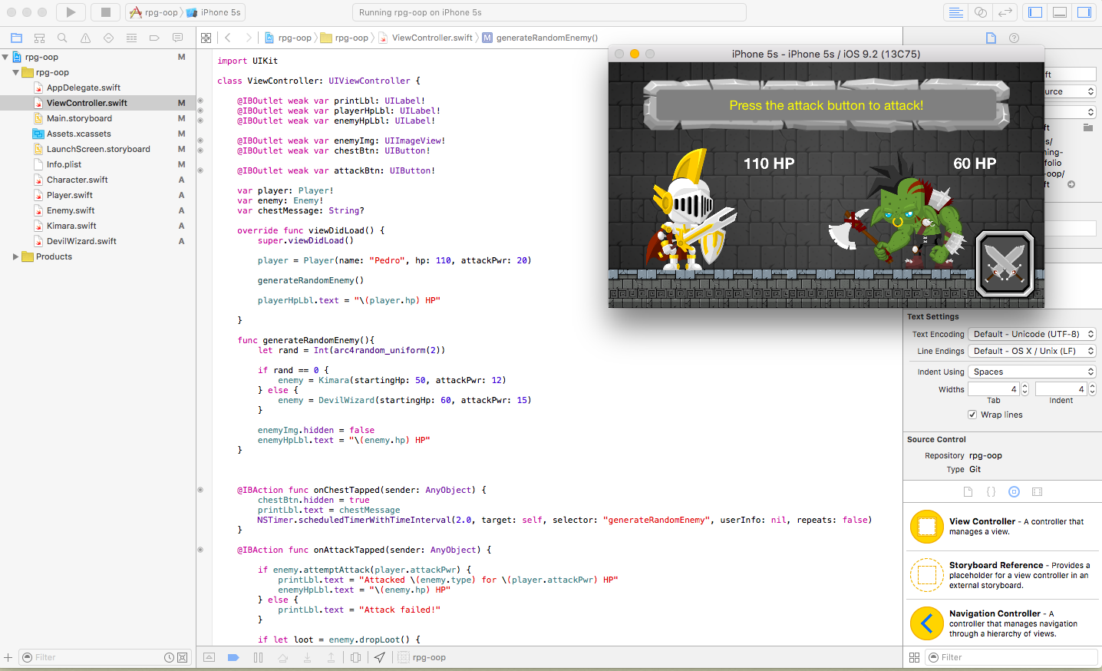Show the media library
Image resolution: width=1102 pixels, height=671 pixels.
point(1037,491)
